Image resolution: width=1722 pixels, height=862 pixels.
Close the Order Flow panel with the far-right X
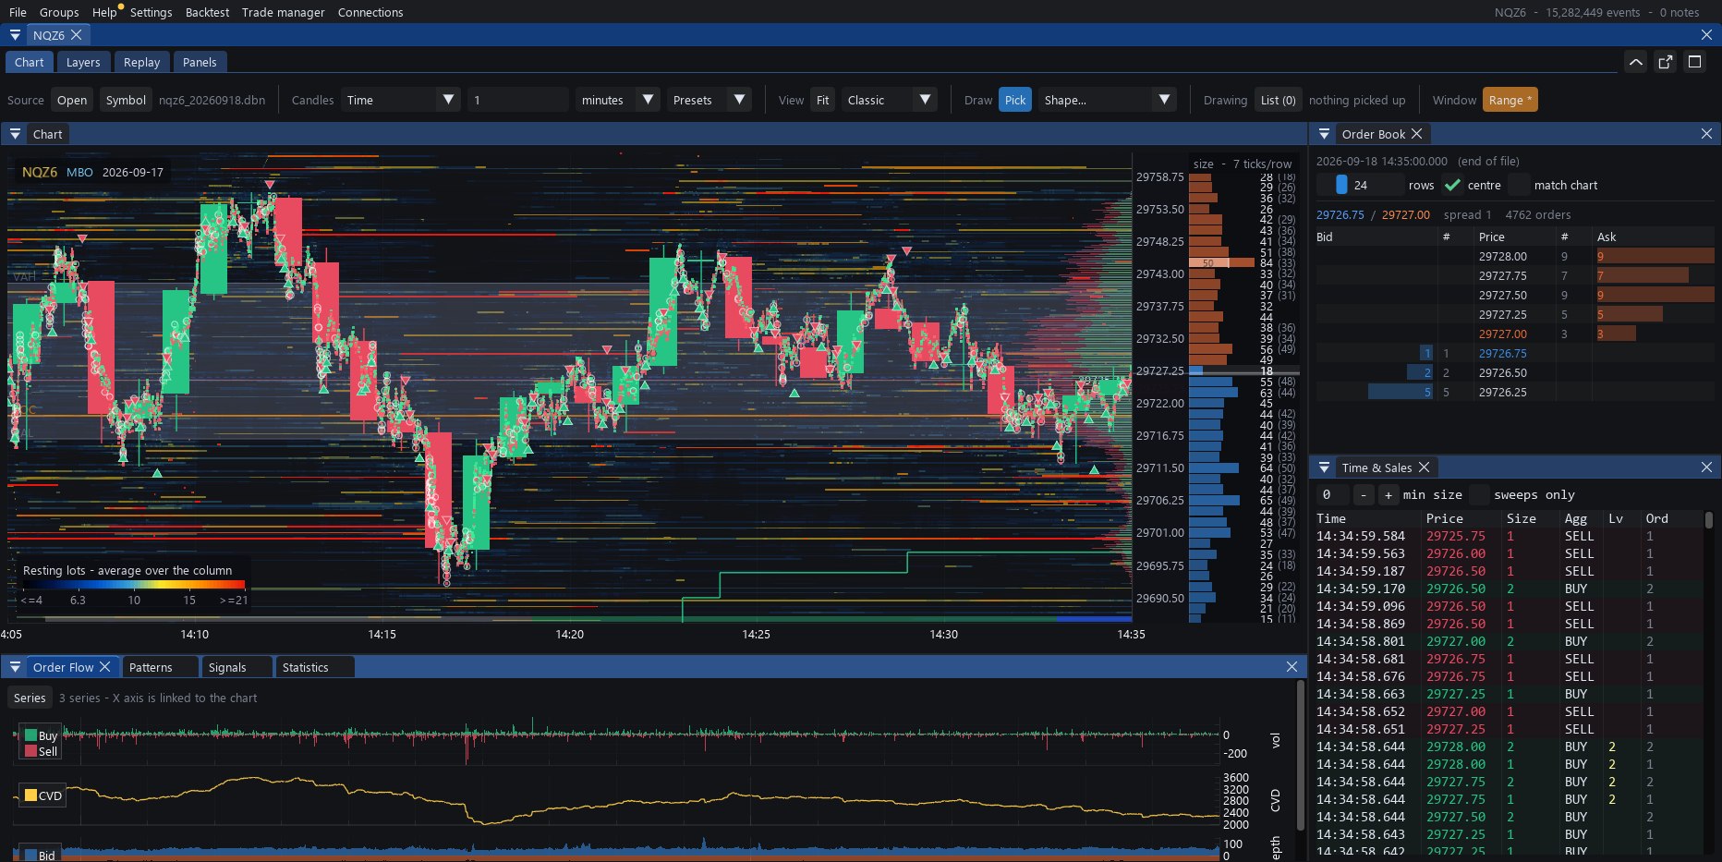click(1291, 667)
